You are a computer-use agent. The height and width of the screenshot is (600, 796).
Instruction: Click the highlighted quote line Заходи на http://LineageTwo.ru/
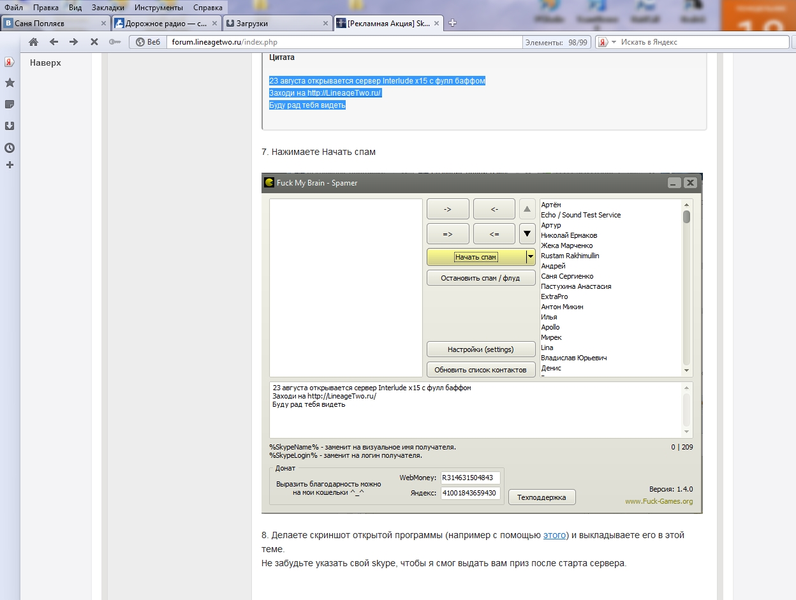click(325, 93)
